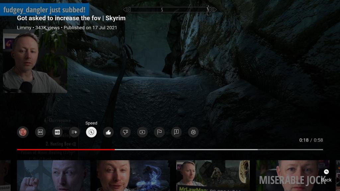Open the watch on YouTube option
This screenshot has width=340, height=191.
point(142,132)
